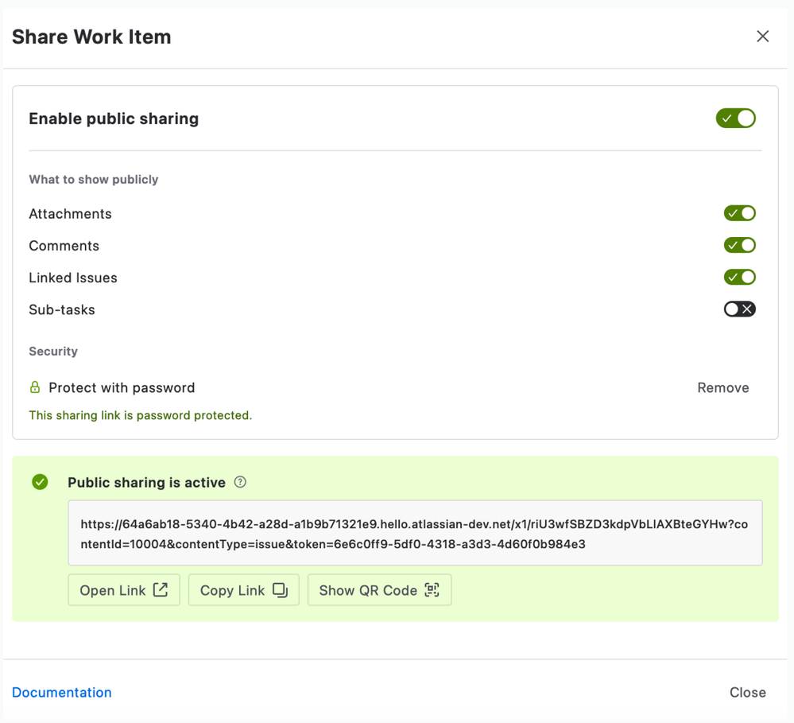Click the green lock icon
Screen dimensions: 794x723
click(x=35, y=387)
